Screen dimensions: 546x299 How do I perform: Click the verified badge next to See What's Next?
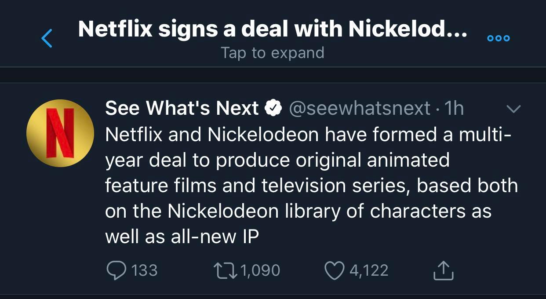tap(273, 107)
